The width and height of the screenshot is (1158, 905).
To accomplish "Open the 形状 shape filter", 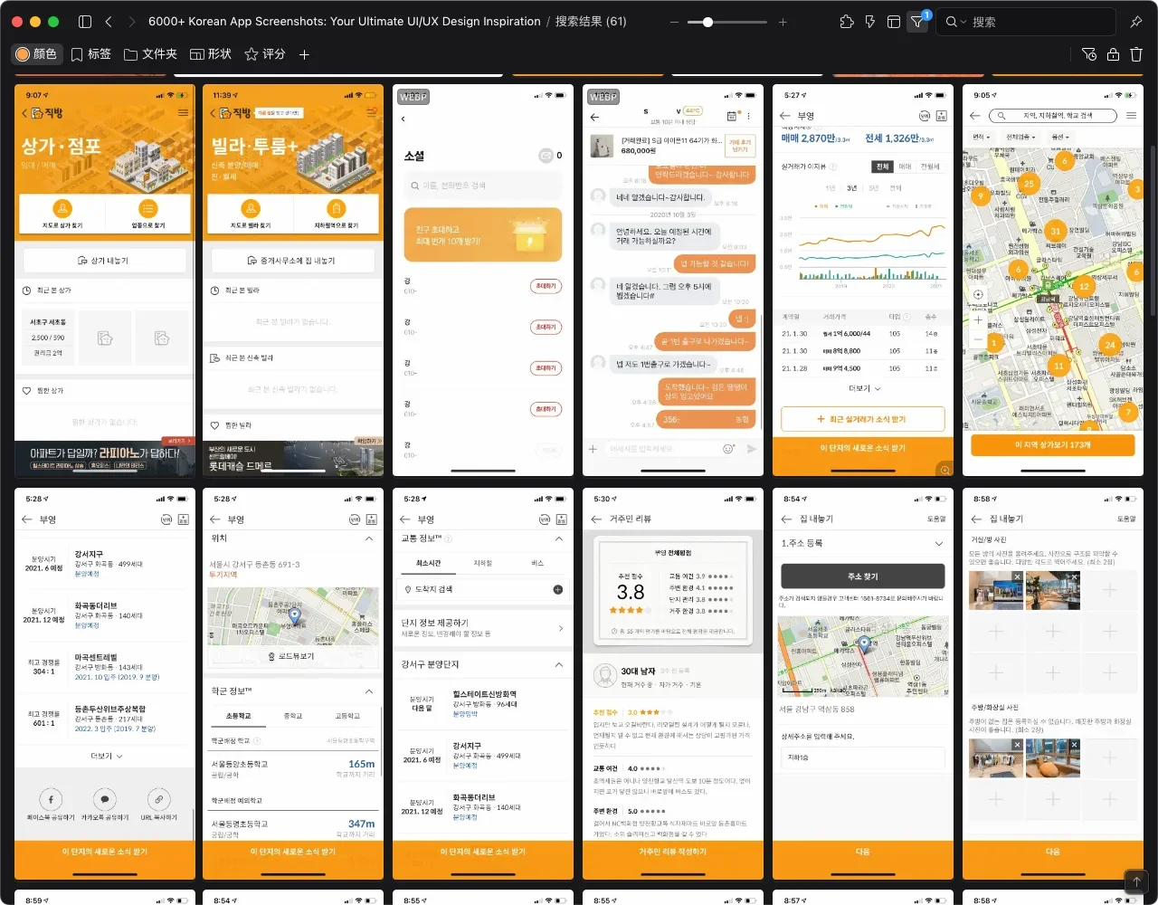I will coord(211,54).
